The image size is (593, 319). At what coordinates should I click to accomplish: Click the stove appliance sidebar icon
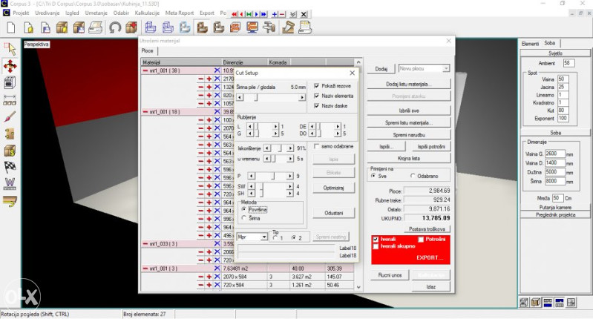click(10, 83)
